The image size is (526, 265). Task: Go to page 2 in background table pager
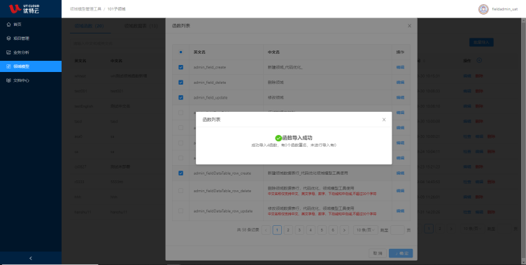[x=440, y=229]
